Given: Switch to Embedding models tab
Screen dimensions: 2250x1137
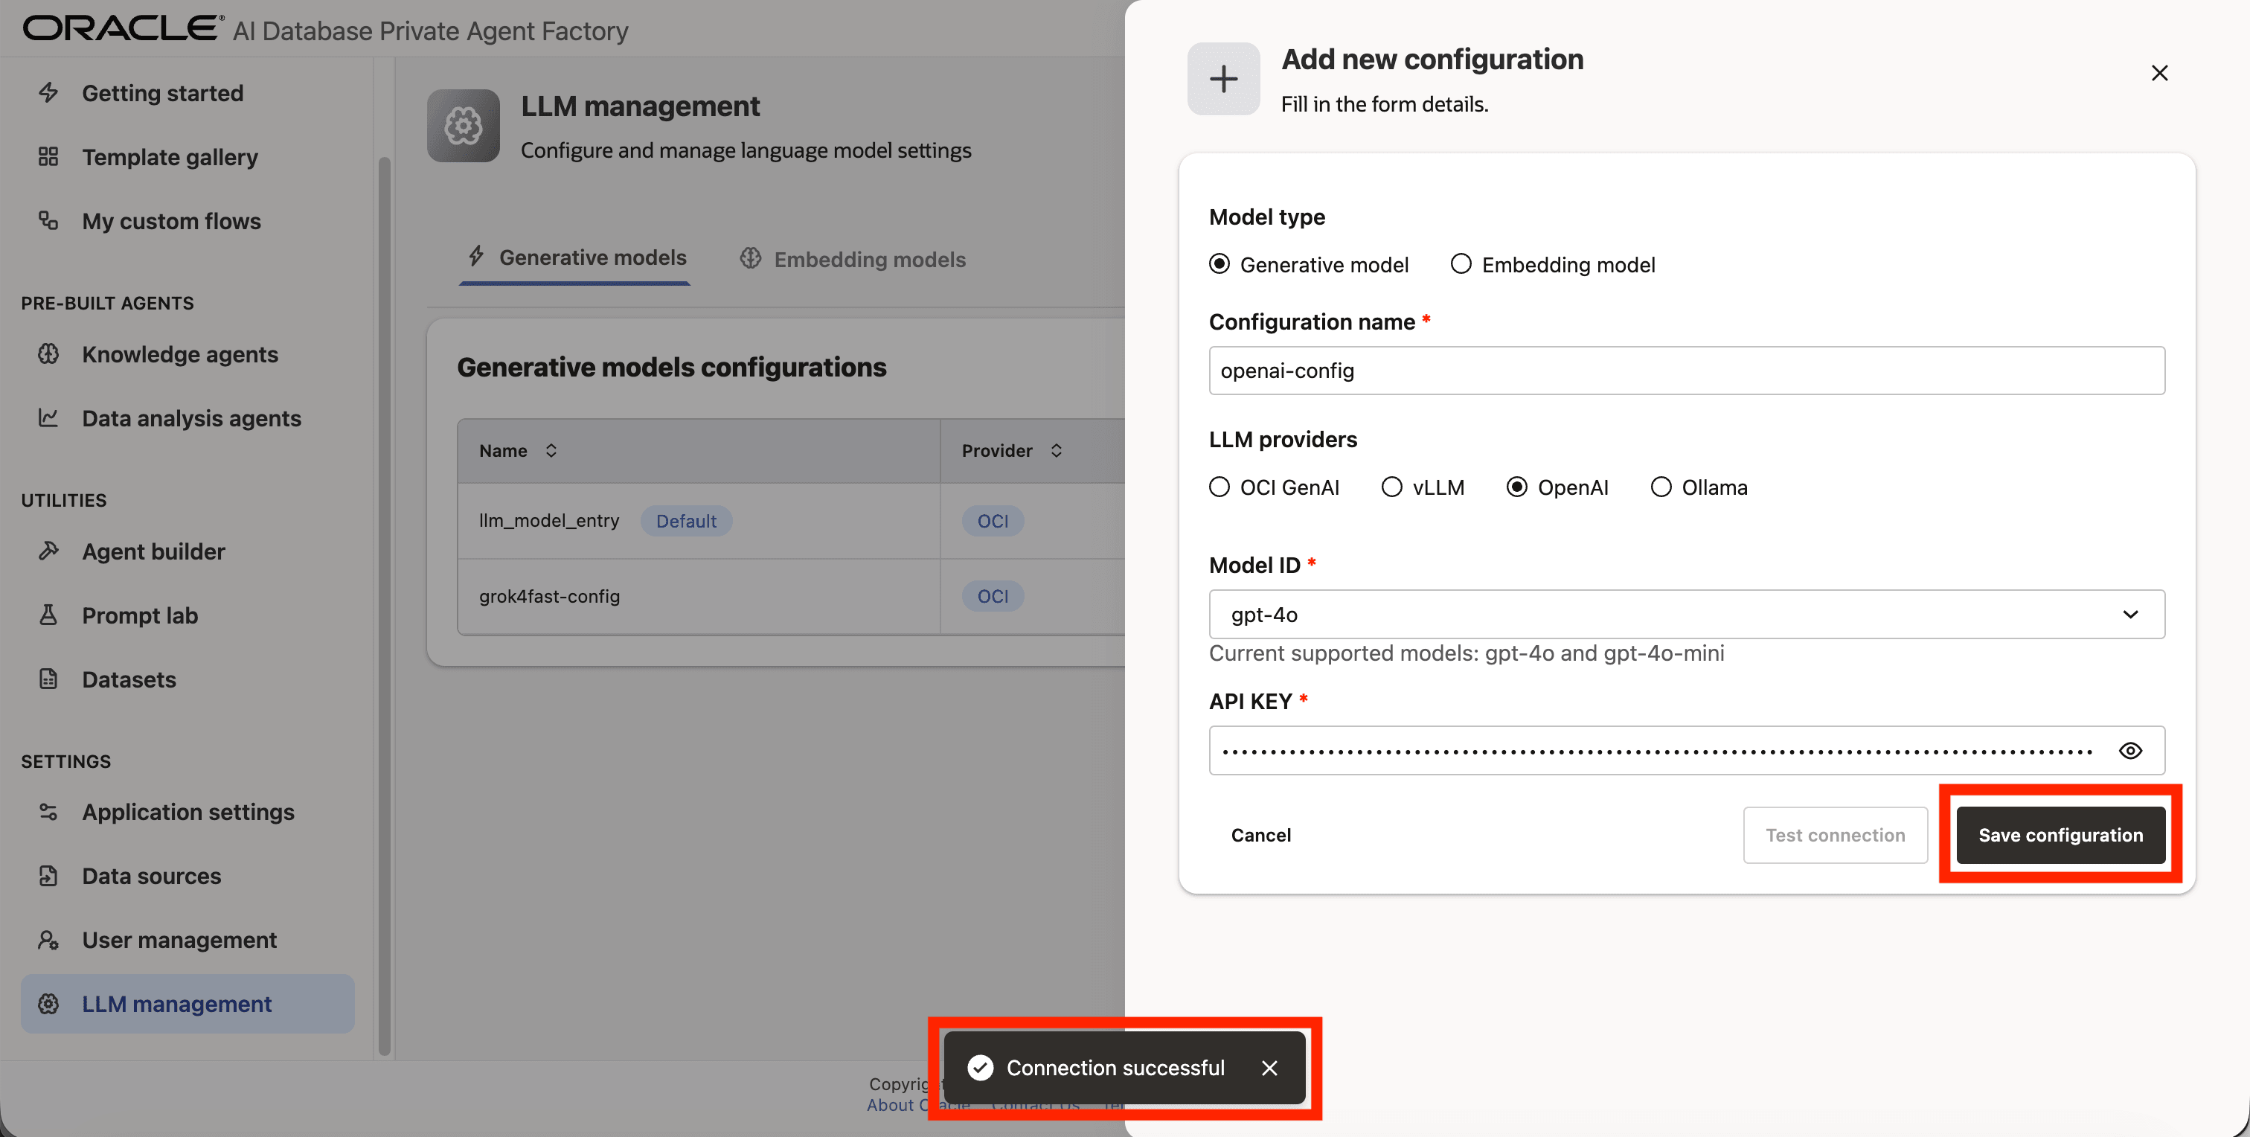Looking at the screenshot, I should pyautogui.click(x=853, y=260).
